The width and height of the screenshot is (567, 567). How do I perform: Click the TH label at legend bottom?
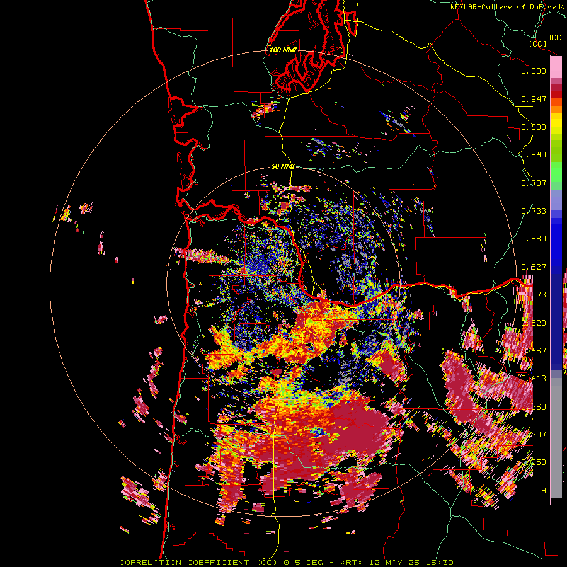pos(541,490)
